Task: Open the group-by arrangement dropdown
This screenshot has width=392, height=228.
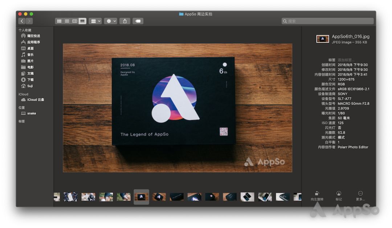Action: point(95,21)
